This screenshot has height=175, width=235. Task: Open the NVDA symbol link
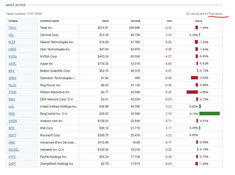[12, 56]
